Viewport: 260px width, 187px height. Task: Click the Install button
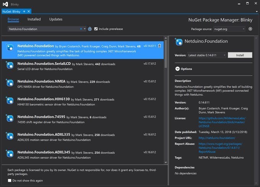(240, 55)
